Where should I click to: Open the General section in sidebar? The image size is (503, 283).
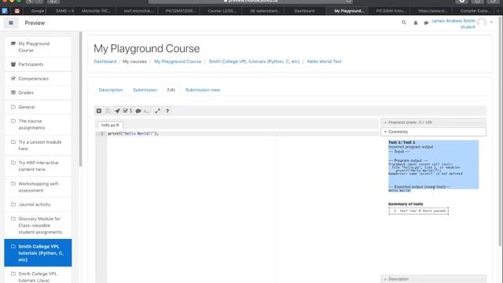click(x=38, y=107)
